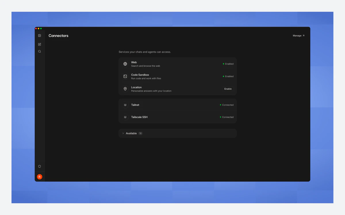The width and height of the screenshot is (345, 215).
Task: Click 'Run code and work with files' text
Action: (146, 79)
